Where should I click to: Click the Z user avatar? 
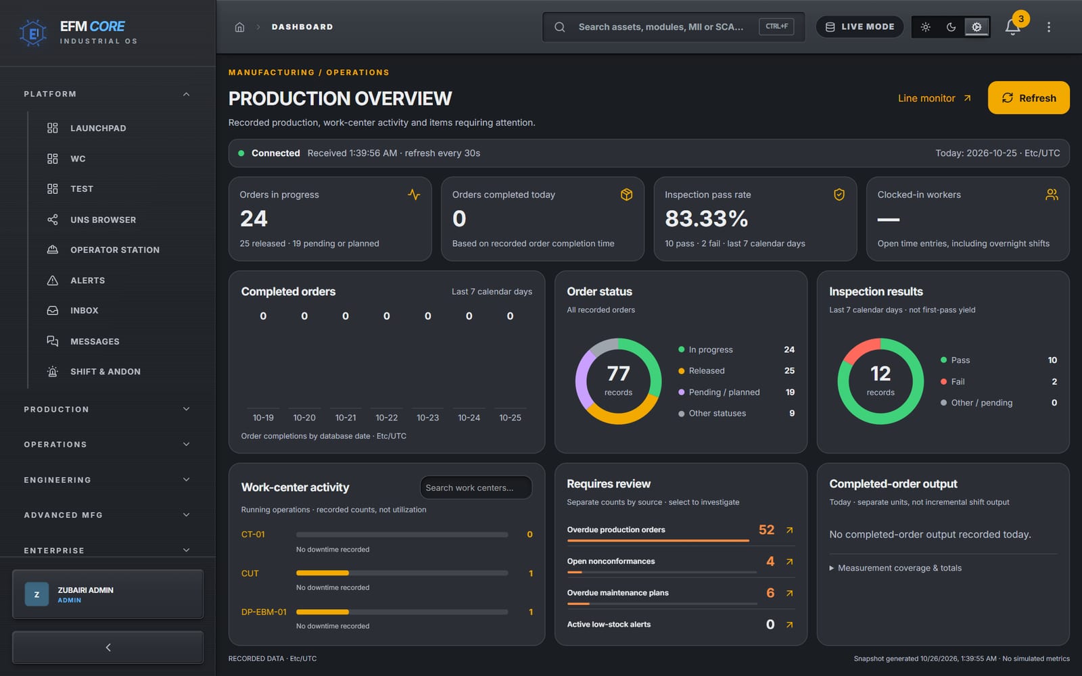pos(37,594)
